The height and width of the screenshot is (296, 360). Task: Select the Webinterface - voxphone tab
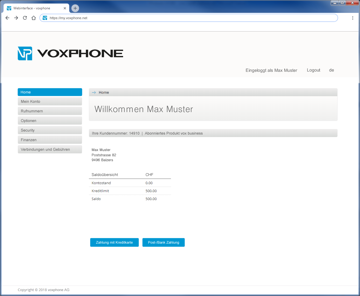36,8
